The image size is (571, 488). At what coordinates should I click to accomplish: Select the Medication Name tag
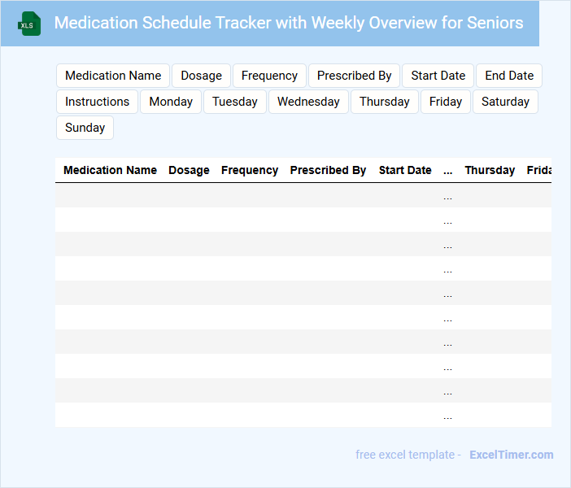tap(113, 76)
